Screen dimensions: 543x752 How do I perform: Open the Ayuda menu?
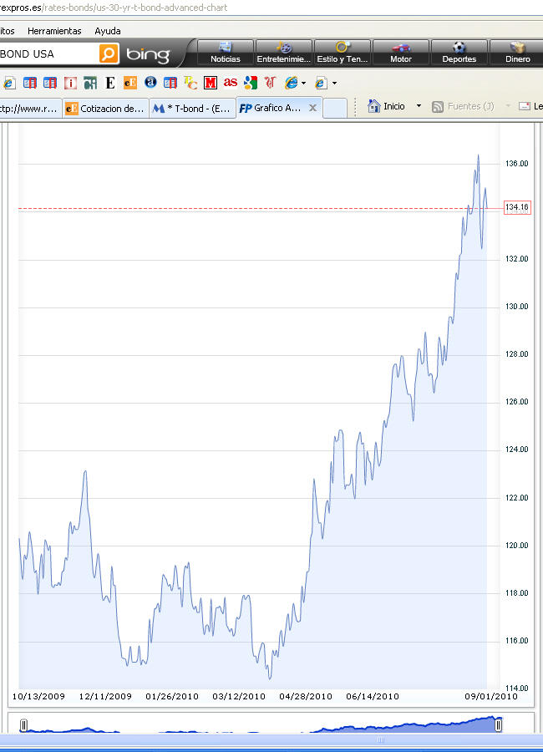coord(108,31)
